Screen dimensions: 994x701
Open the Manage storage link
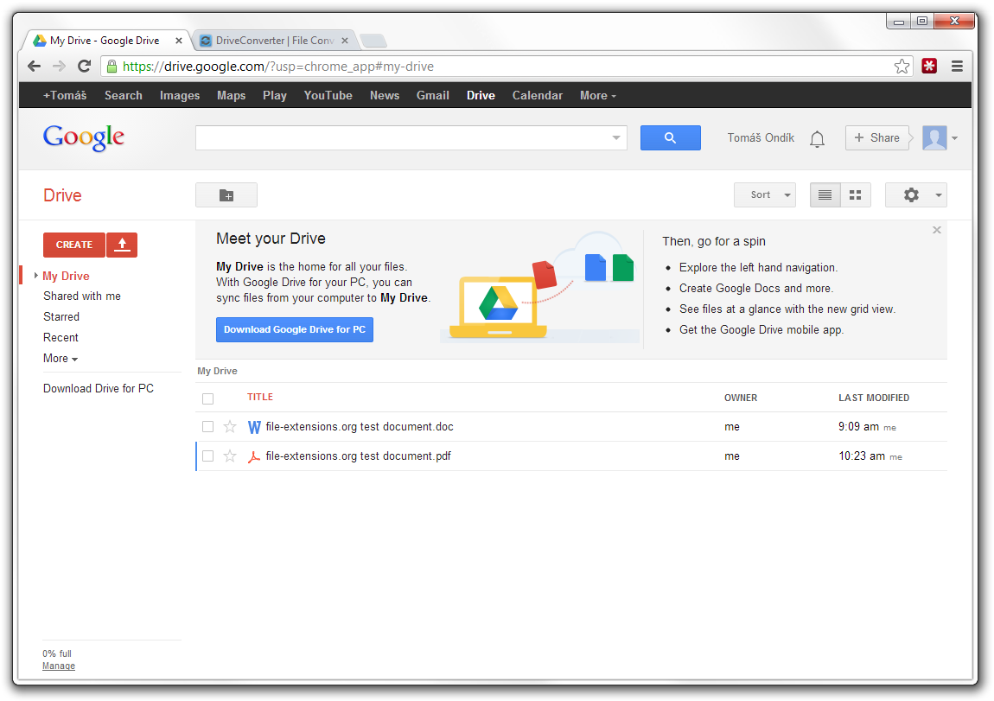[x=58, y=666]
